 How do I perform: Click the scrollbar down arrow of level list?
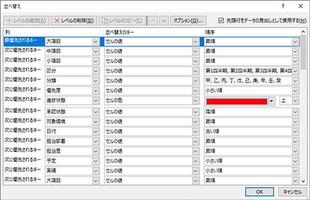(x=303, y=181)
